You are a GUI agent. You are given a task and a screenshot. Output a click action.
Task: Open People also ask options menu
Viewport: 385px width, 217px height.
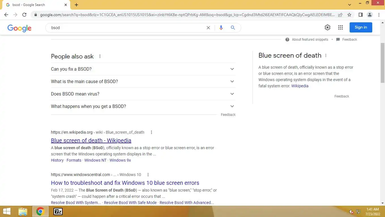tap(100, 56)
